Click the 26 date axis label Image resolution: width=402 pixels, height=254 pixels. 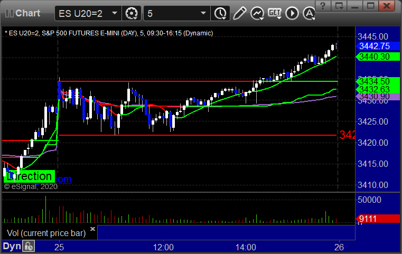(x=339, y=247)
